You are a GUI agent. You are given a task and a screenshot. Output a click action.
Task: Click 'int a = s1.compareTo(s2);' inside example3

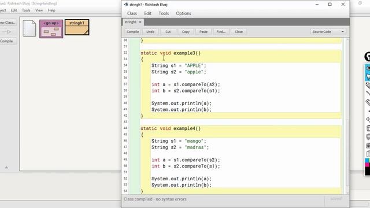[x=186, y=84]
